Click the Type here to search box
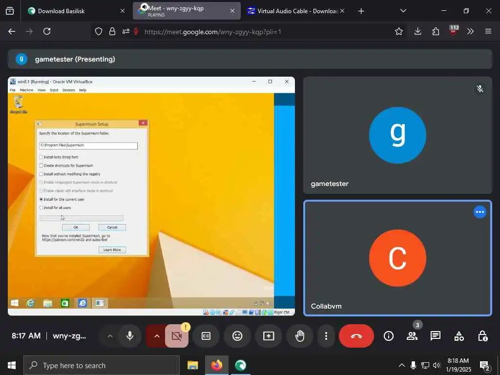 pyautogui.click(x=102, y=365)
